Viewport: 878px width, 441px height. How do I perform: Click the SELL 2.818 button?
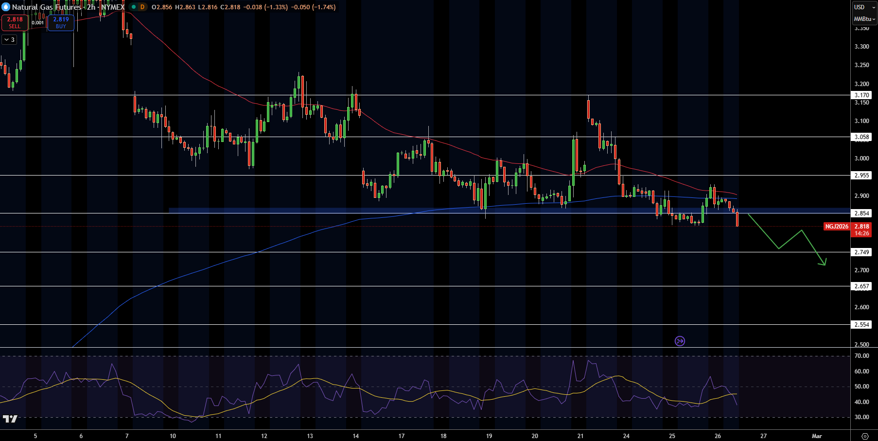coord(15,22)
